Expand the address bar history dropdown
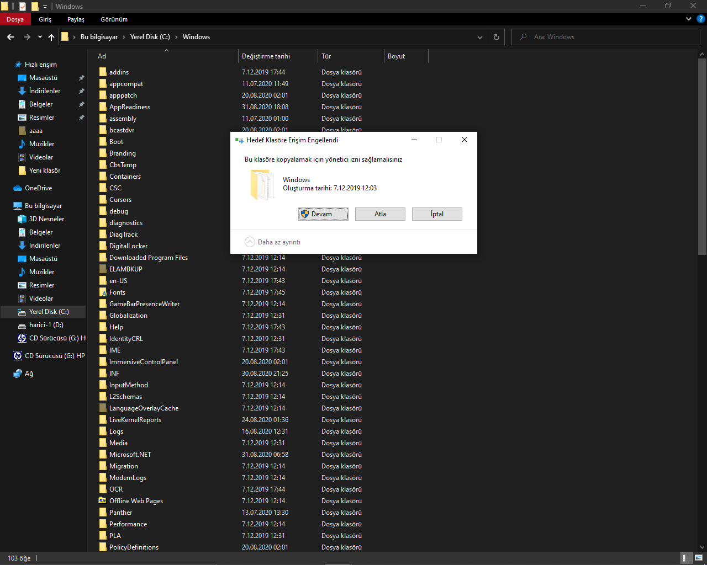Image resolution: width=707 pixels, height=565 pixels. pos(480,37)
